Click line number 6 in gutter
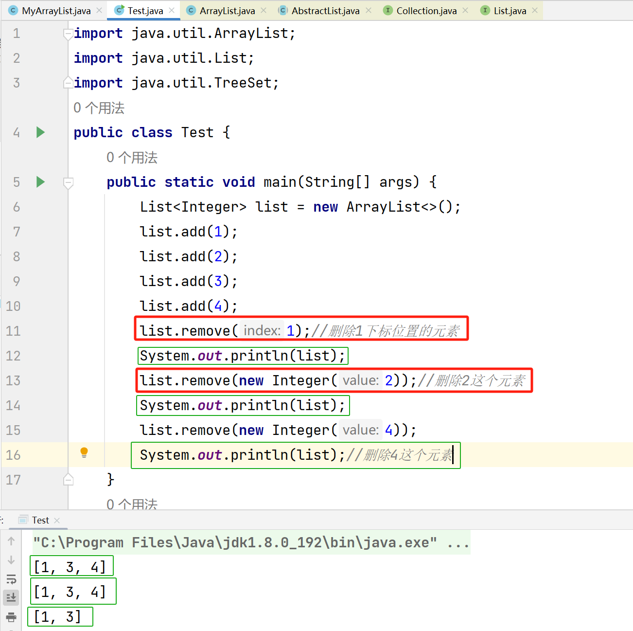The height and width of the screenshot is (631, 633). pos(16,207)
